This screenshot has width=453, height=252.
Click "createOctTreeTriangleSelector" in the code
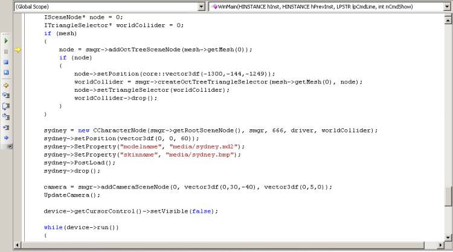pos(213,82)
